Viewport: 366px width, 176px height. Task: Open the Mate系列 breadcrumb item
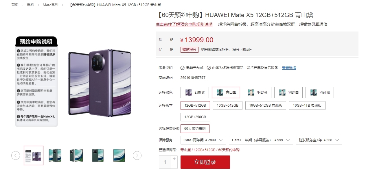pyautogui.click(x=50, y=5)
